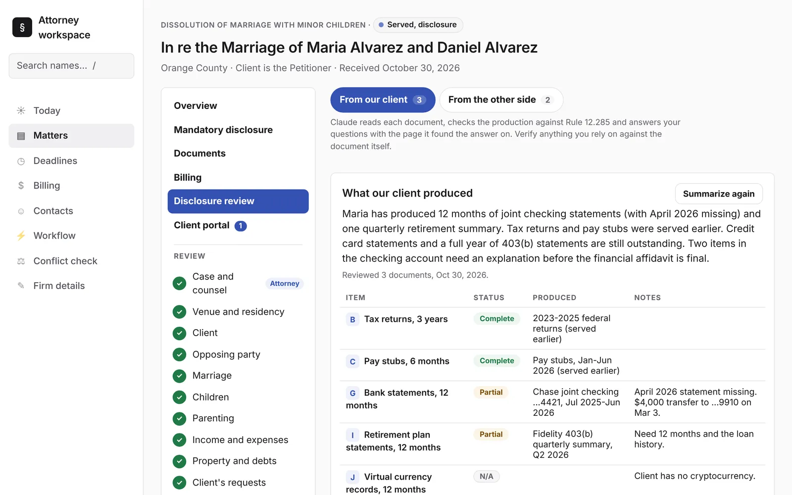Image resolution: width=792 pixels, height=495 pixels.
Task: Open Today via its sun icon
Action: pos(21,110)
